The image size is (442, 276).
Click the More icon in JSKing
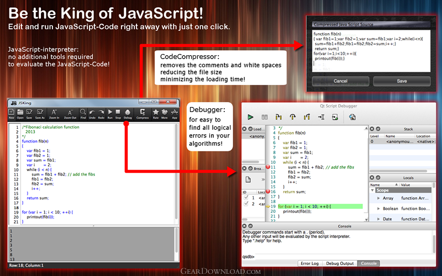click(164, 114)
